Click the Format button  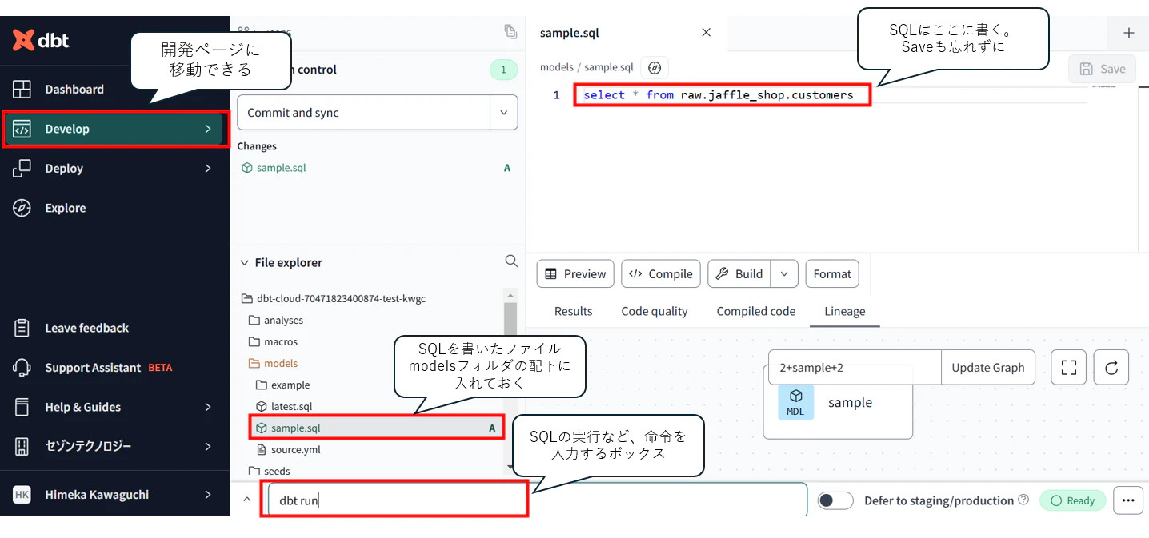tap(832, 273)
